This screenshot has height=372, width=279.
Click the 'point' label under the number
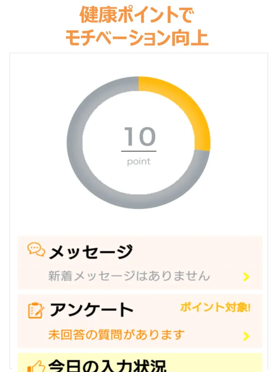click(x=139, y=162)
